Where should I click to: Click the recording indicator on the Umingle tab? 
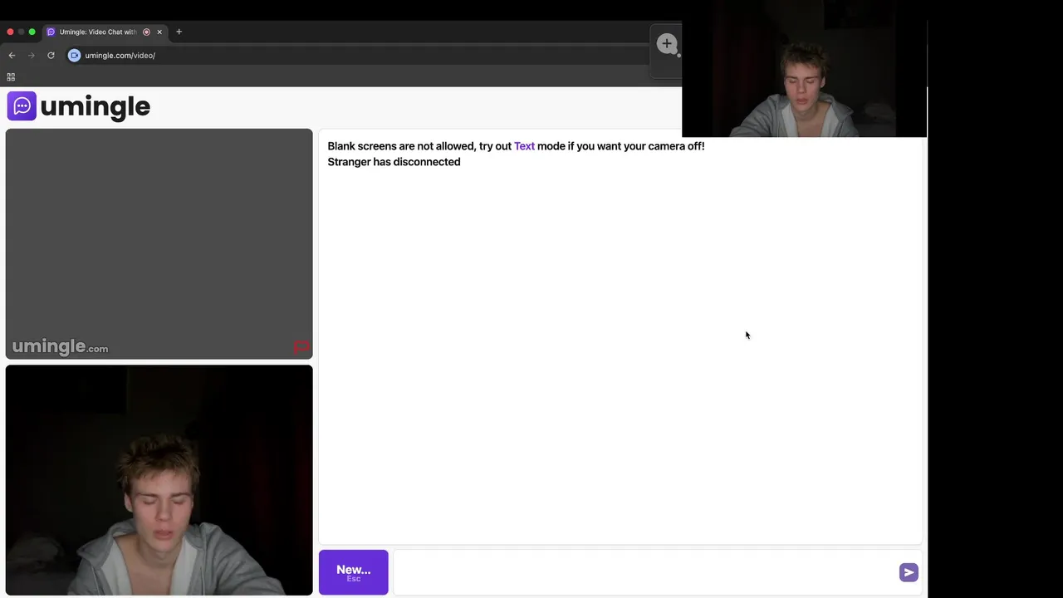click(146, 32)
